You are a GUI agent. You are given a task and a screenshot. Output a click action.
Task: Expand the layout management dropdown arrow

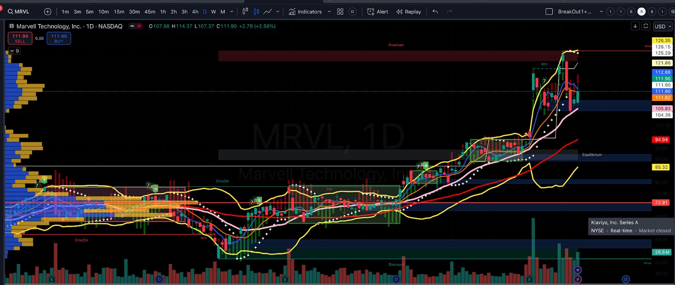601,12
